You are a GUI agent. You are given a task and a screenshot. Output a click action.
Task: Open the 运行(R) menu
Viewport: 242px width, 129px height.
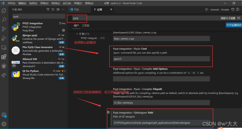coord(67,3)
